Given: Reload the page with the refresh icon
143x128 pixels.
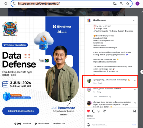Looking at the screenshot, I should [6, 4].
